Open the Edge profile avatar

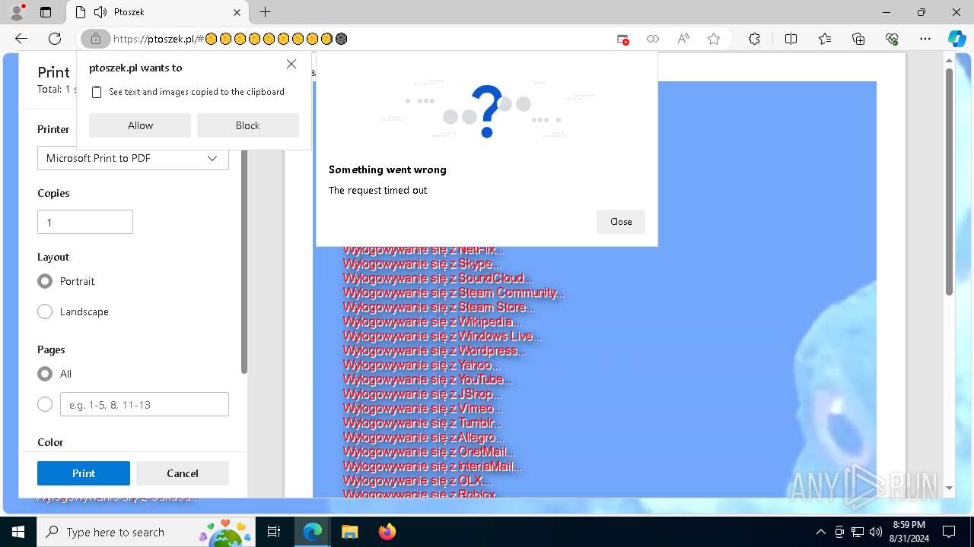pyautogui.click(x=17, y=12)
